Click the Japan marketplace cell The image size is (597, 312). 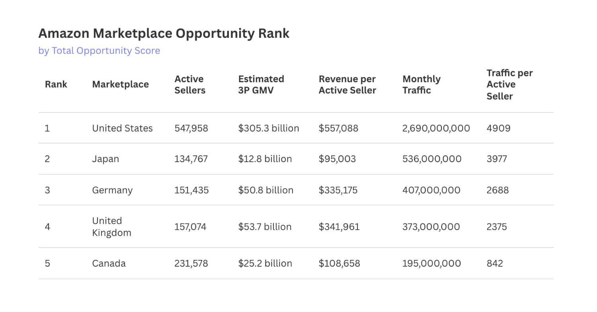tap(105, 159)
